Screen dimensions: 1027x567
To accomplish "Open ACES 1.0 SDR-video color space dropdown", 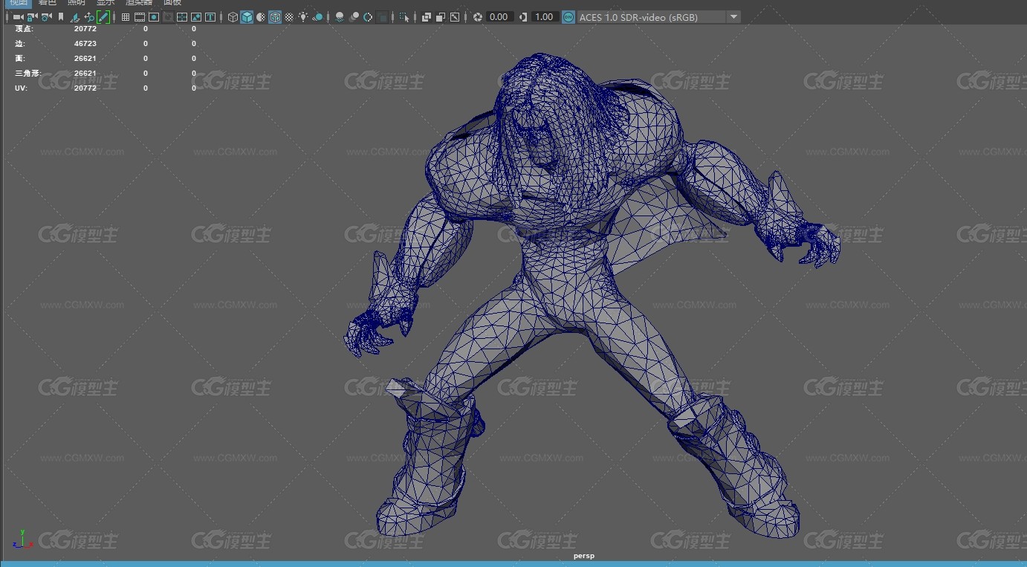I will click(659, 17).
